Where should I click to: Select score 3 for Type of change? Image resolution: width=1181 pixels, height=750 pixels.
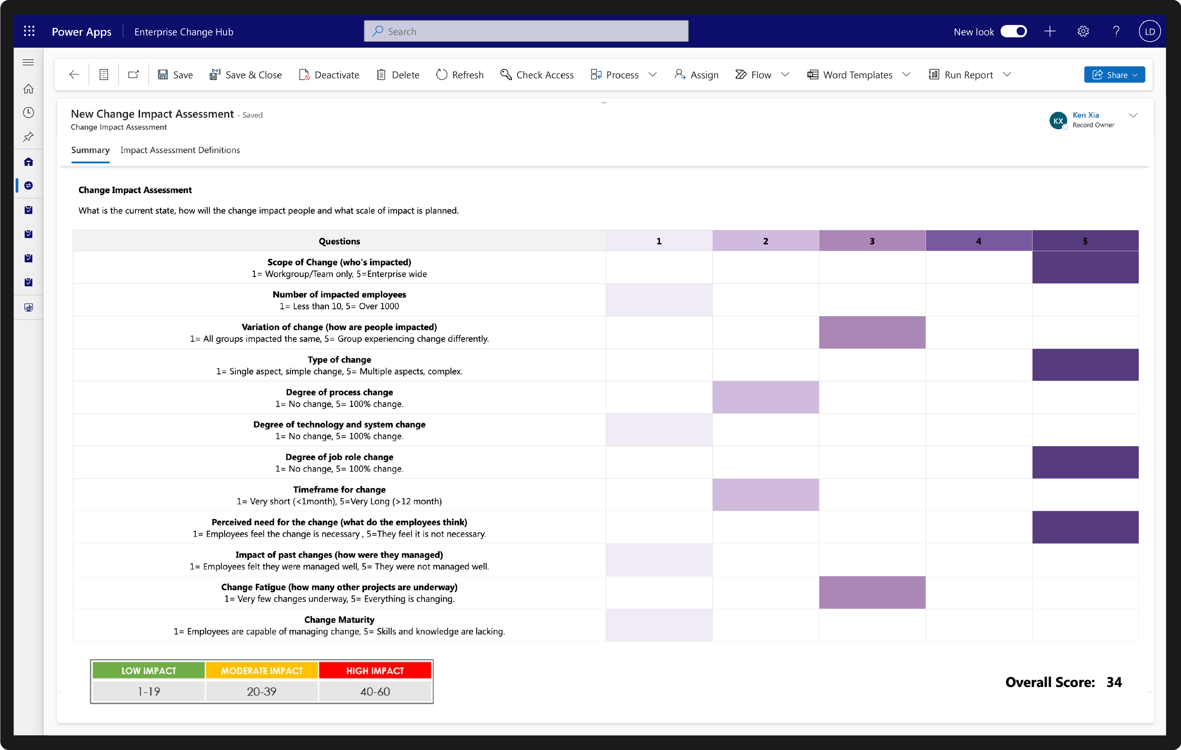(872, 365)
